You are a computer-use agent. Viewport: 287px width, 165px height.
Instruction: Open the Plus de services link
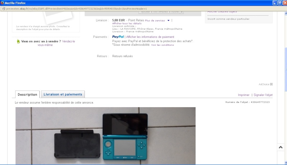[155, 21]
